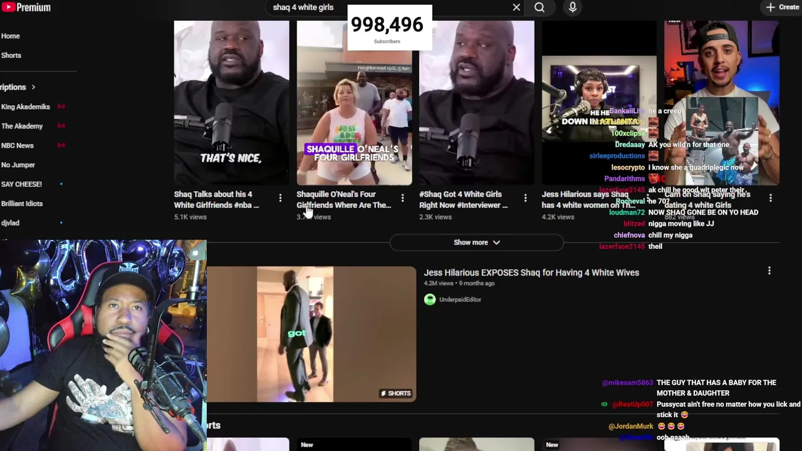Open the '#Shaq Got 4 White Girls' short thumbnail
Viewport: 802px width, 451px height.
click(476, 103)
